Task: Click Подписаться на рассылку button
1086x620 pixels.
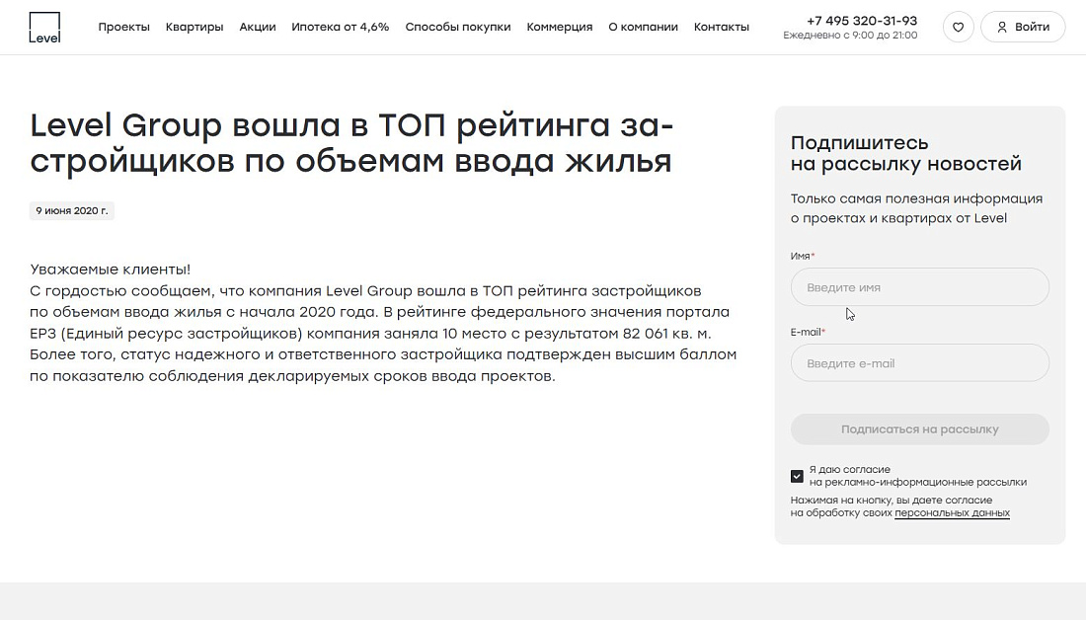Action: pos(920,429)
